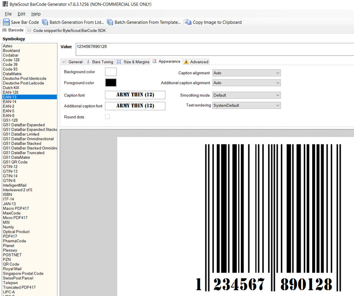Image resolution: width=354 pixels, height=296 pixels.
Task: Select the Appearance tab
Action: tap(166, 61)
